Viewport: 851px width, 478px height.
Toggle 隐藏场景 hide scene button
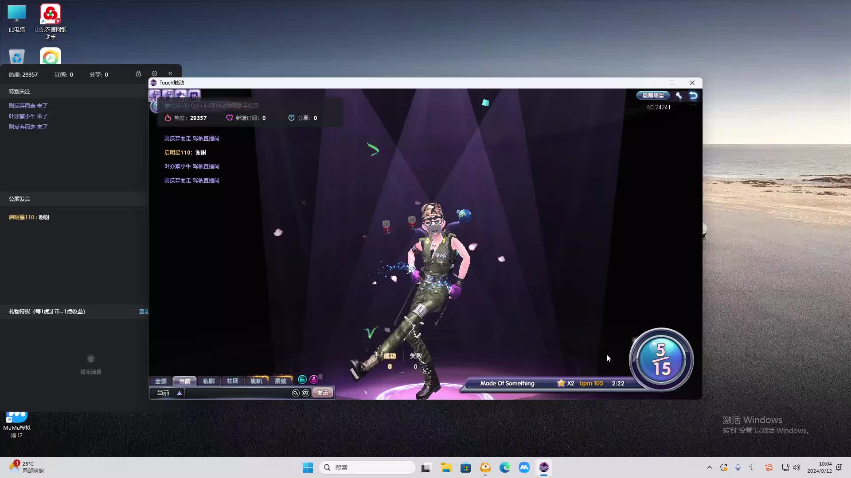pos(653,95)
